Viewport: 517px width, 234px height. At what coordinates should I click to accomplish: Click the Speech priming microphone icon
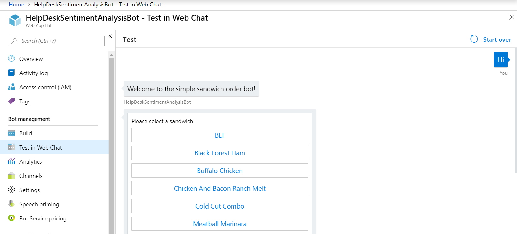(12, 204)
